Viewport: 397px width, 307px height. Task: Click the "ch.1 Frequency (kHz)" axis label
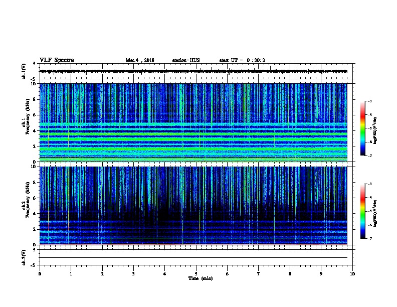click(26, 116)
